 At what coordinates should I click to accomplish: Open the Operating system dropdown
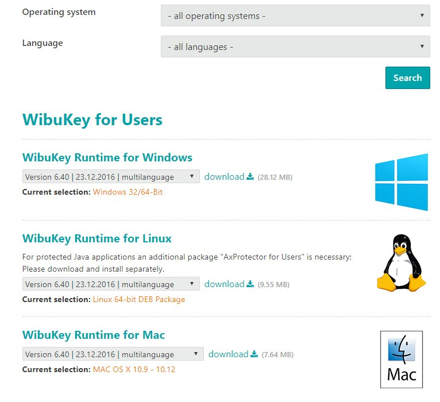pos(295,16)
